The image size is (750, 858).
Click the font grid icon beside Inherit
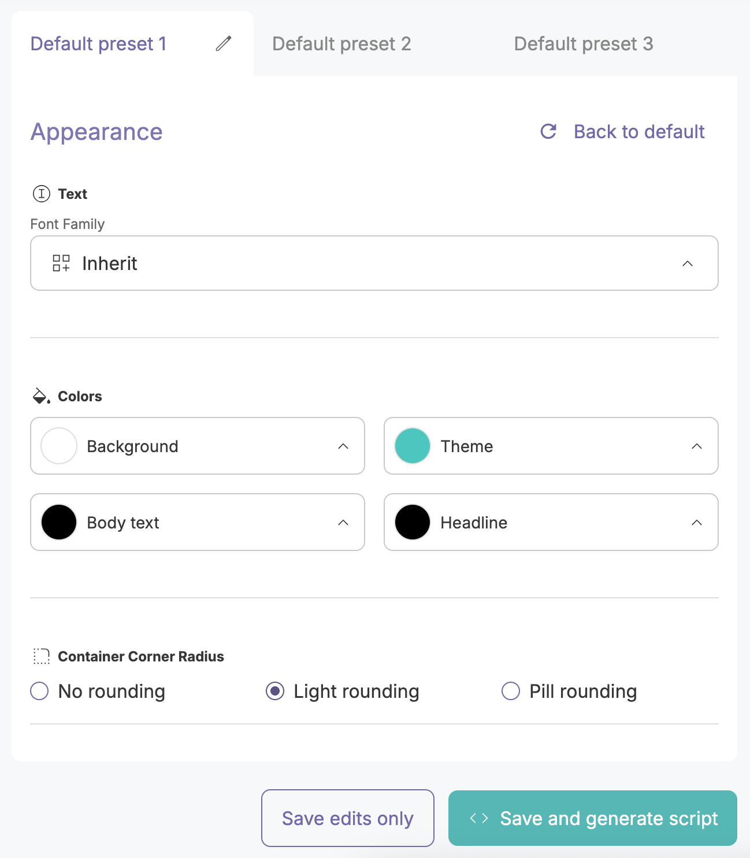61,263
